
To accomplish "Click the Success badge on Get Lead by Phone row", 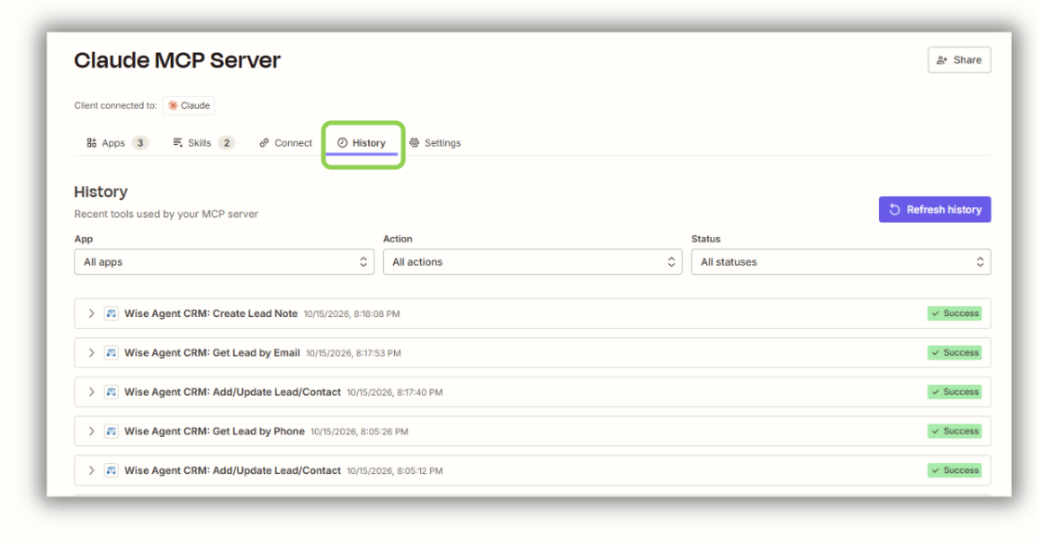I will click(x=954, y=431).
